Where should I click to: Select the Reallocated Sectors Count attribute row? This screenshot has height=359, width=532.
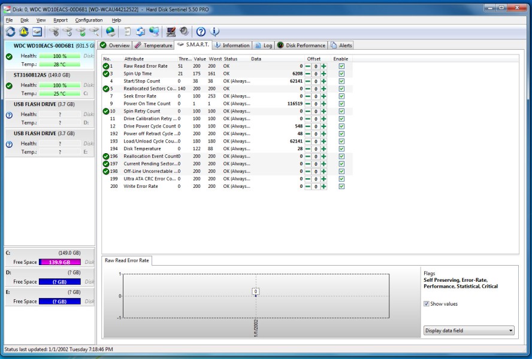click(150, 89)
